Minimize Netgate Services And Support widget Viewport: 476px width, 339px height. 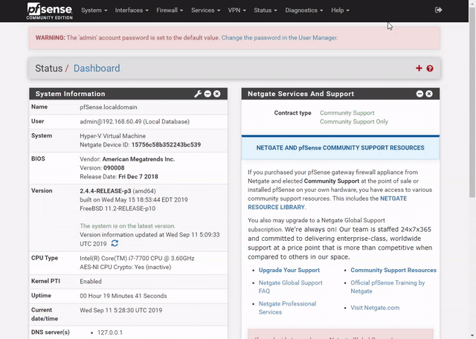tap(419, 94)
